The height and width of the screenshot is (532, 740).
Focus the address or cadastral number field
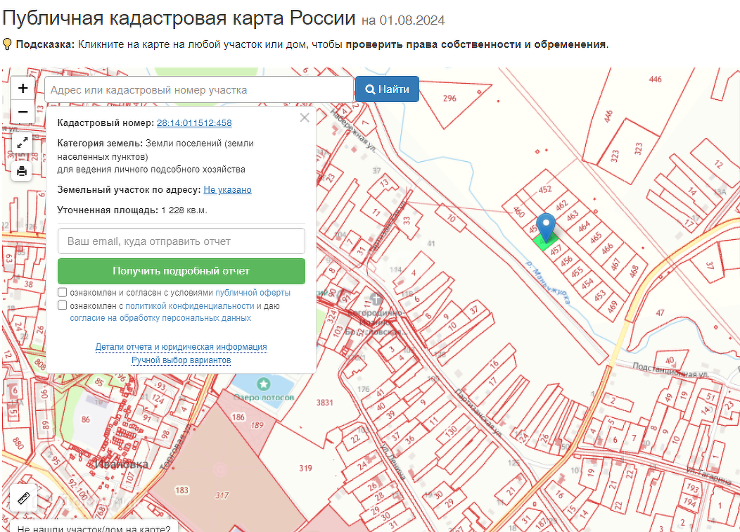coord(198,89)
